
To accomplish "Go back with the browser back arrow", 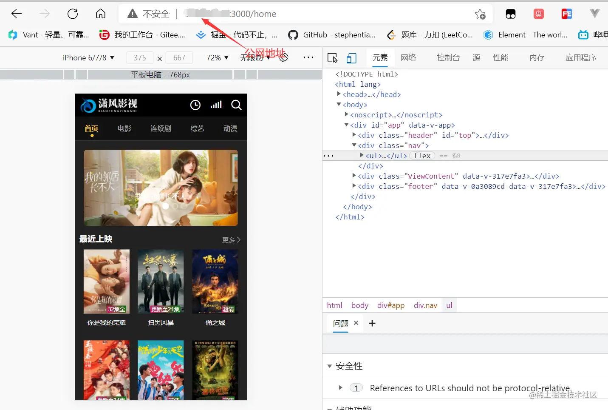I will (17, 14).
